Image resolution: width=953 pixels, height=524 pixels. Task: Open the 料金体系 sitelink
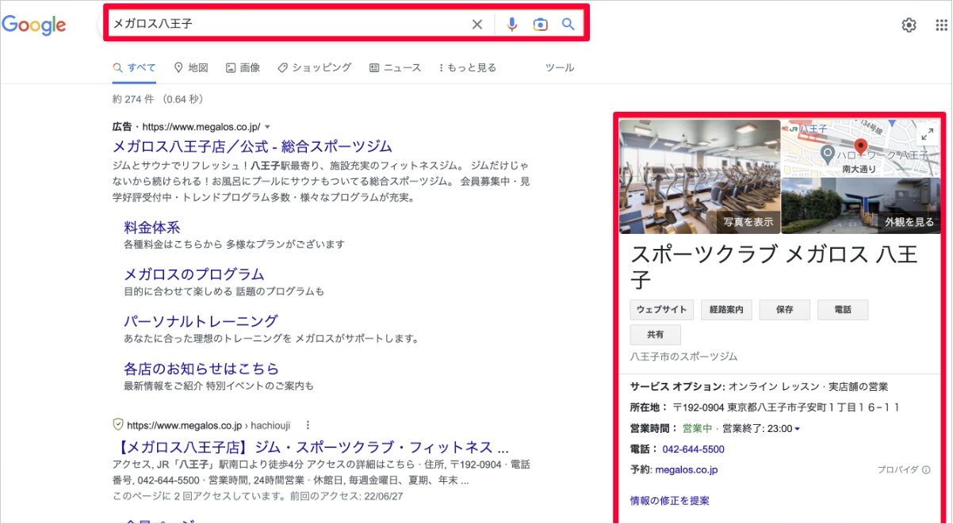152,228
